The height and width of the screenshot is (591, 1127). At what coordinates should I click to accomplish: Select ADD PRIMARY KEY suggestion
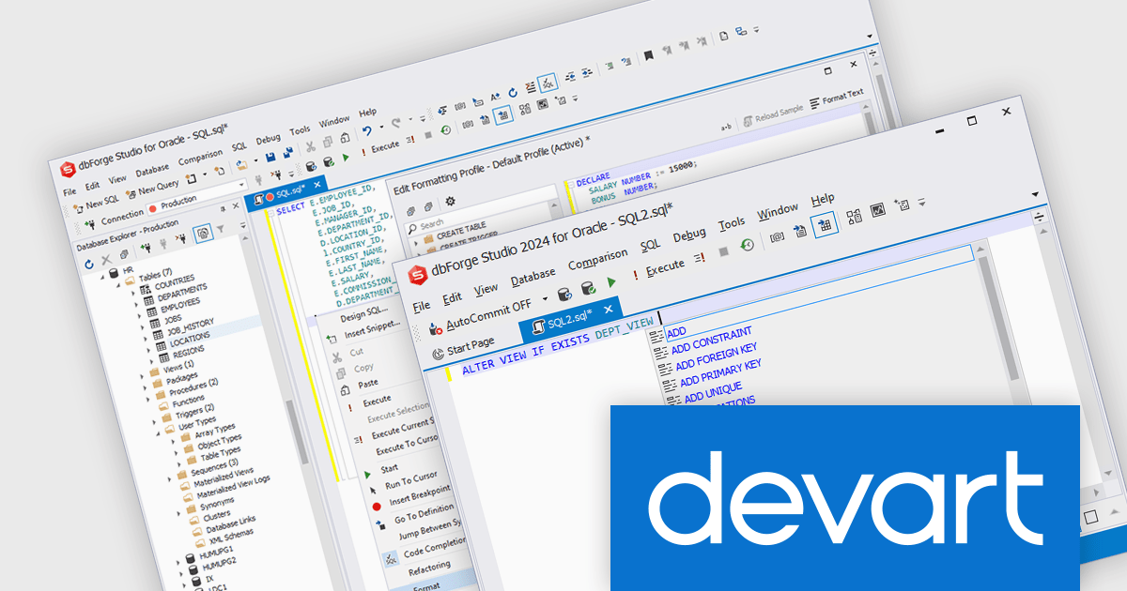pos(719,372)
